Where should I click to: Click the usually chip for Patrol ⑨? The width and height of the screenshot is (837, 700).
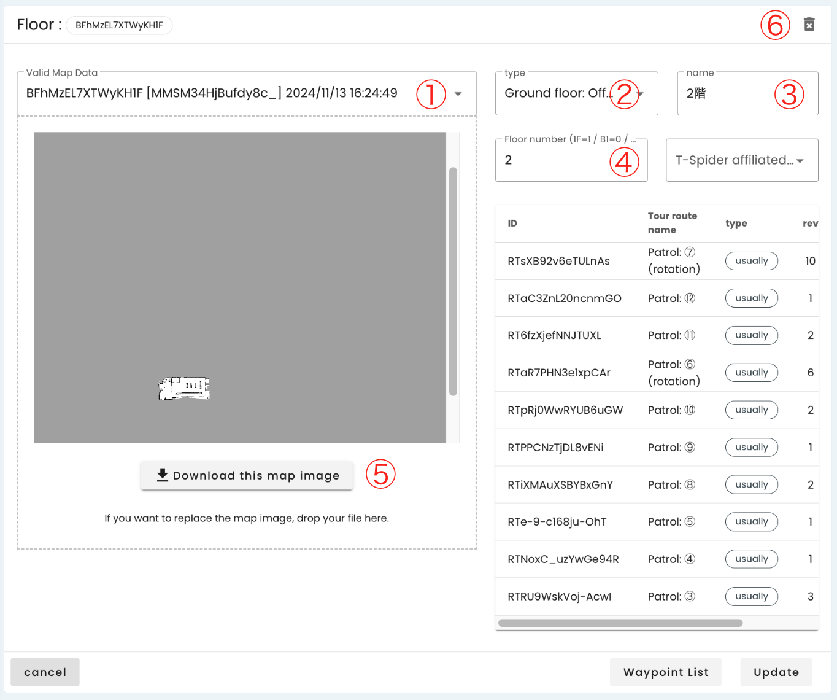752,448
